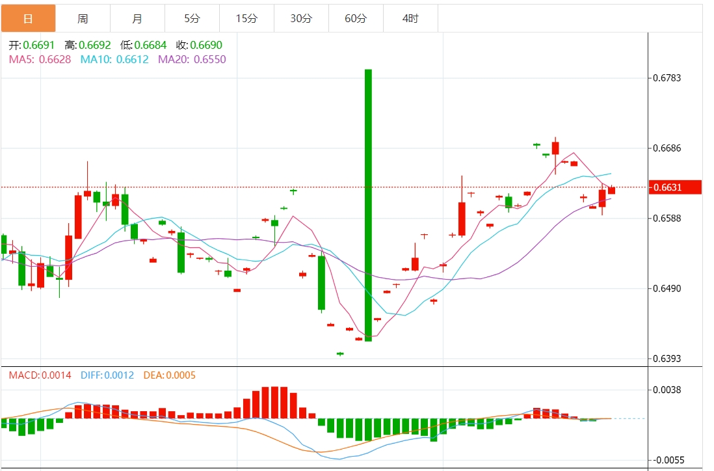Open the 4时 chart tab

coord(411,18)
